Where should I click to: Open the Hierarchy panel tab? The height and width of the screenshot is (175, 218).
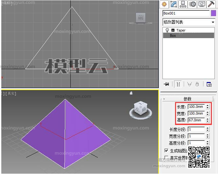click(183, 4)
